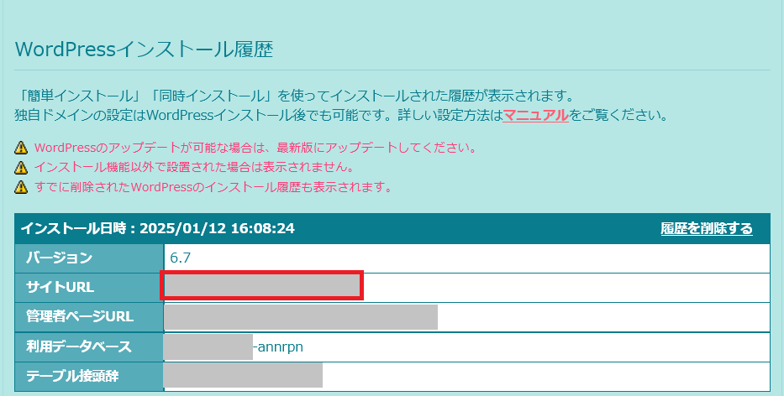Image resolution: width=784 pixels, height=396 pixels.
Task: Click the redacted サイトURL value
Action: pyautogui.click(x=261, y=286)
